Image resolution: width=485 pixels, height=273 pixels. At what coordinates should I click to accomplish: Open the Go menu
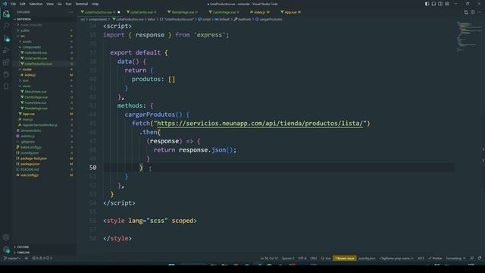click(x=59, y=4)
